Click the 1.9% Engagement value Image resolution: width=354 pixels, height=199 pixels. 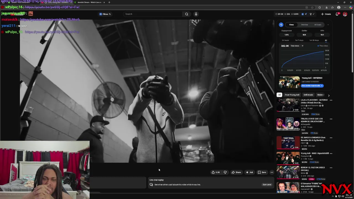(287, 35)
